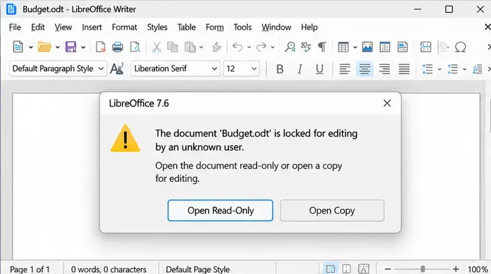Click the Paste clipboard icon
This screenshot has width=491, height=274.
(190, 47)
